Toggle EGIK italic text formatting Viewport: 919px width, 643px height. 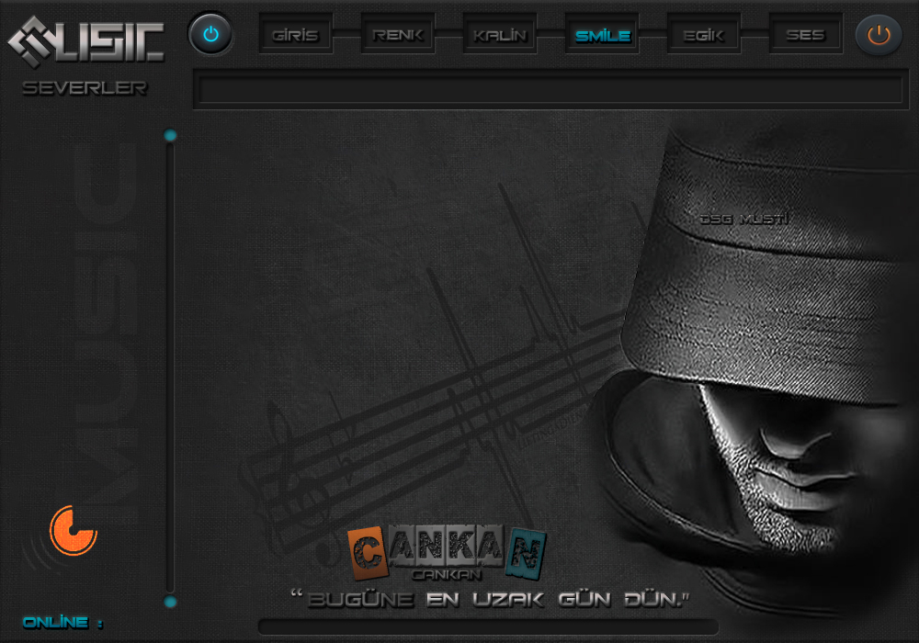(704, 36)
